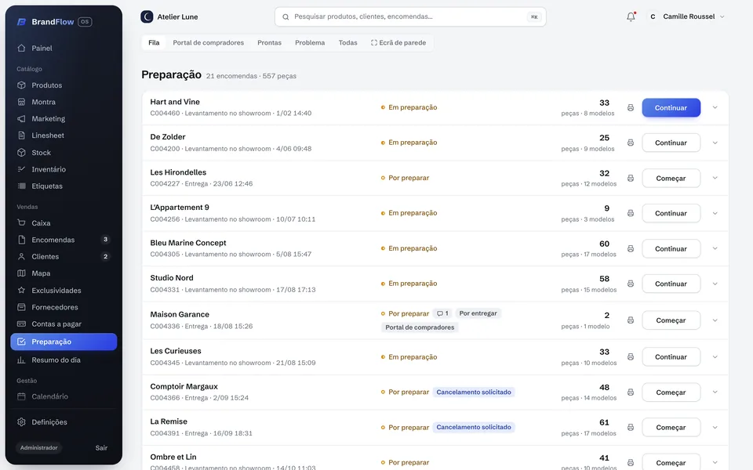The image size is (753, 470).
Task: Print the Studio Nord order
Action: (x=631, y=284)
